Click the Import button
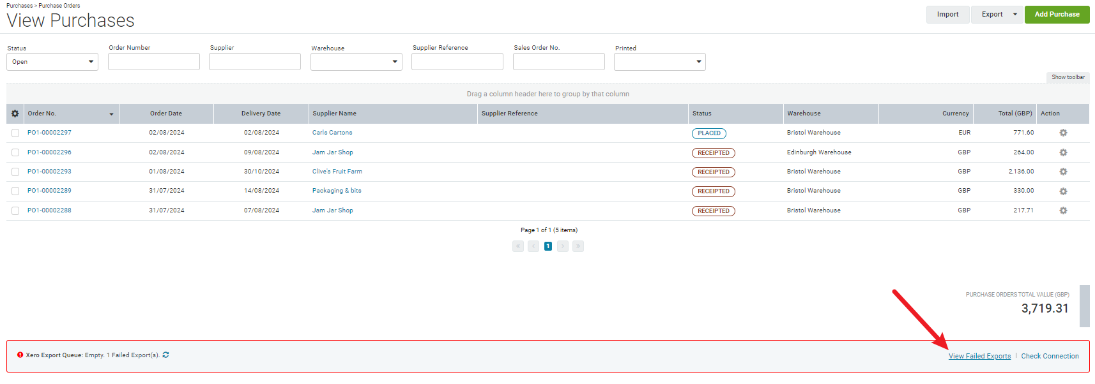The height and width of the screenshot is (384, 1095). point(948,14)
